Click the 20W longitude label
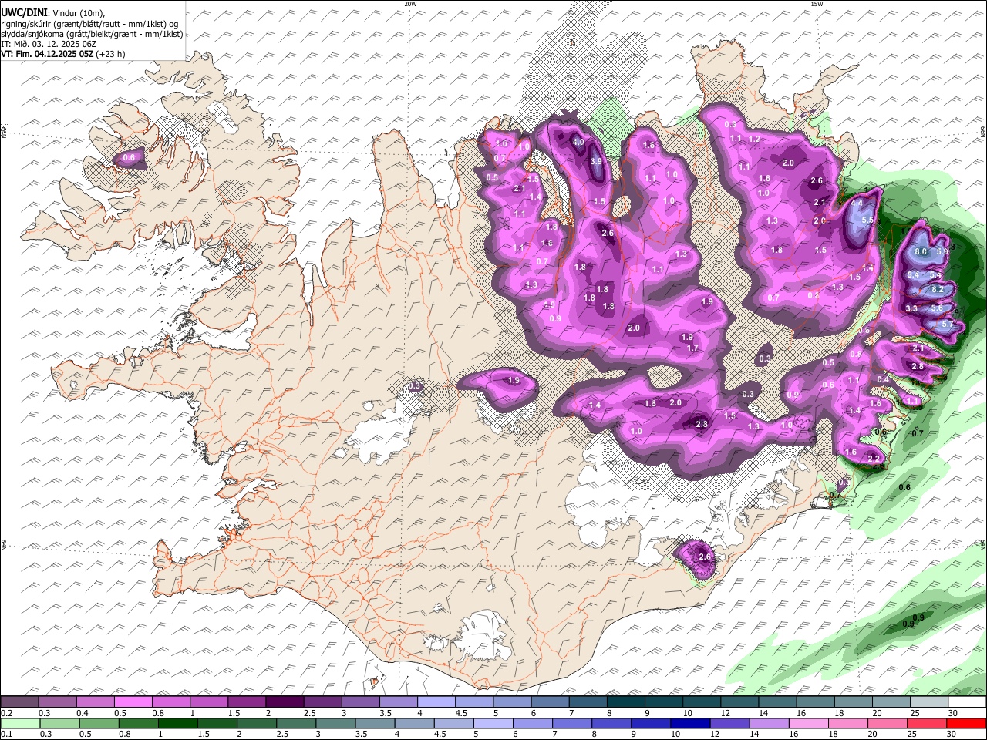 coord(410,4)
